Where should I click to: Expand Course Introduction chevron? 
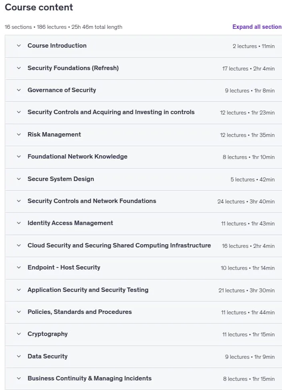point(19,46)
